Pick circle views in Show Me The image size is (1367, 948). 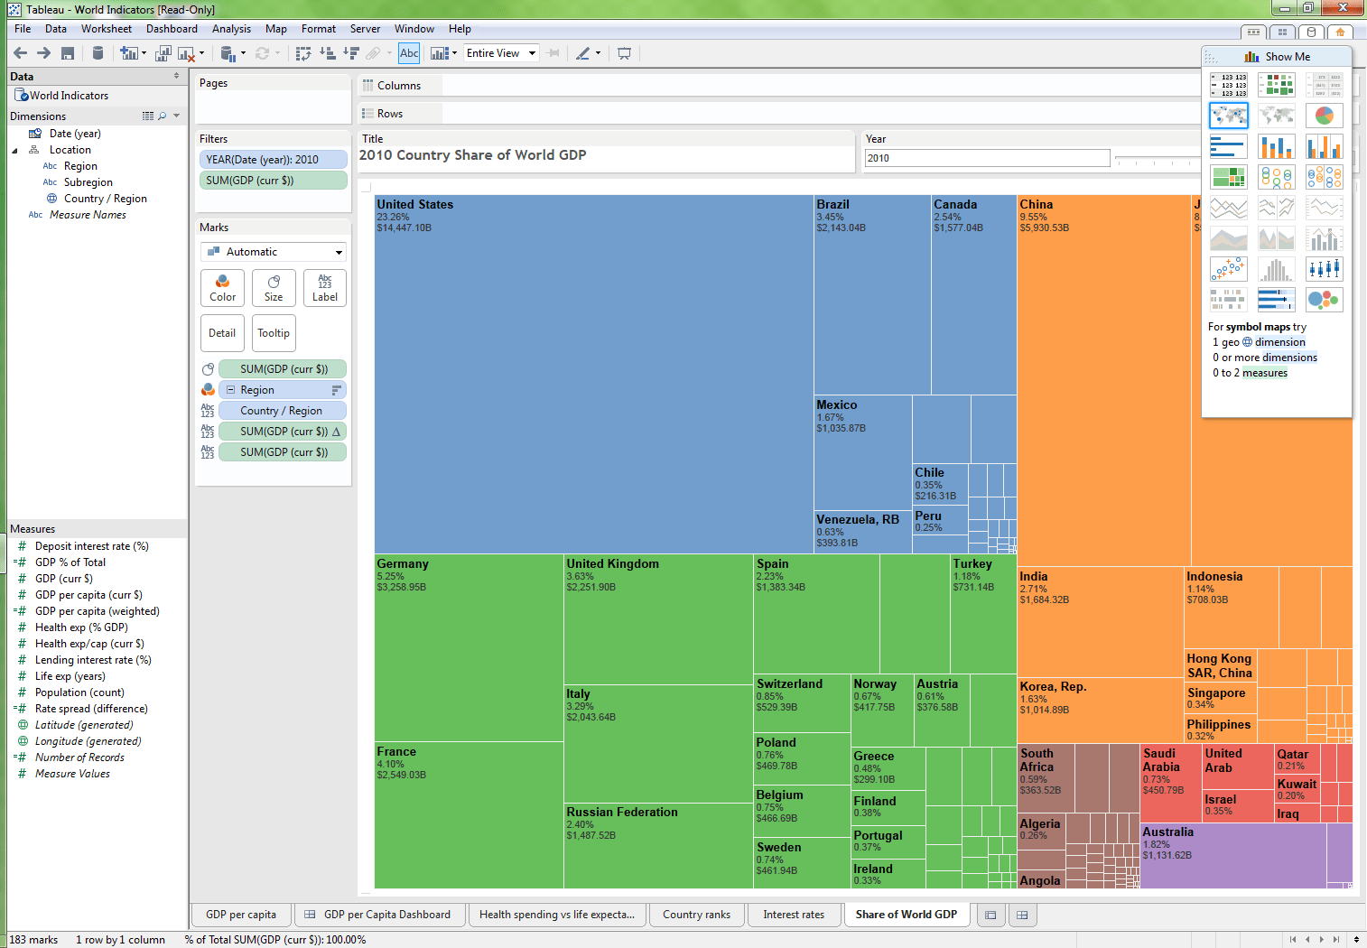pos(1276,177)
